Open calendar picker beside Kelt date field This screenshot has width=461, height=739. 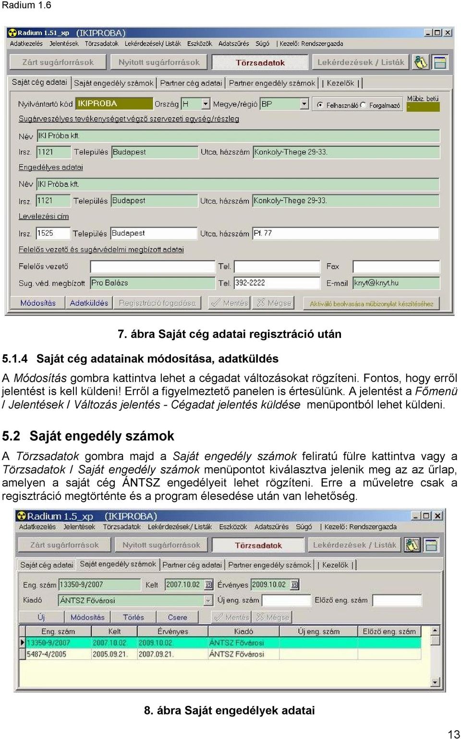(x=208, y=584)
